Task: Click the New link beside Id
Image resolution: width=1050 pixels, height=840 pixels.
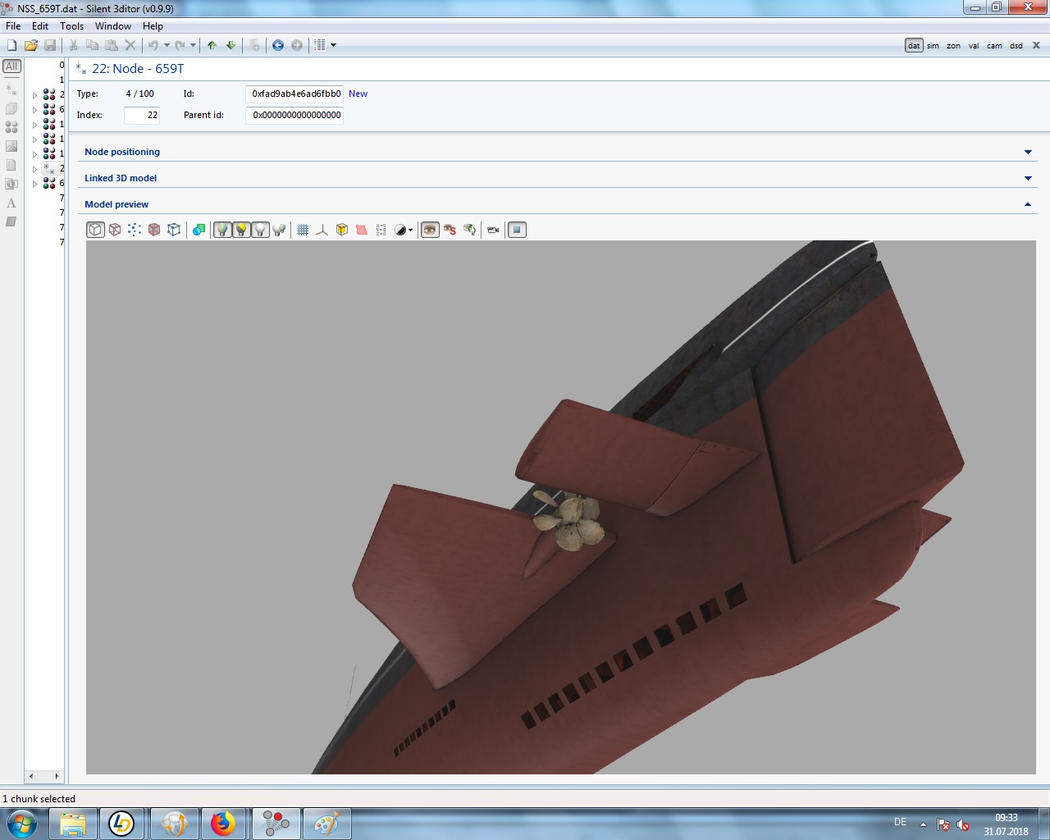Action: pyautogui.click(x=358, y=94)
